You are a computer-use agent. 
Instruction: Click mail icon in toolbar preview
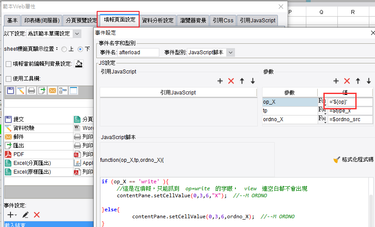pos(53,91)
